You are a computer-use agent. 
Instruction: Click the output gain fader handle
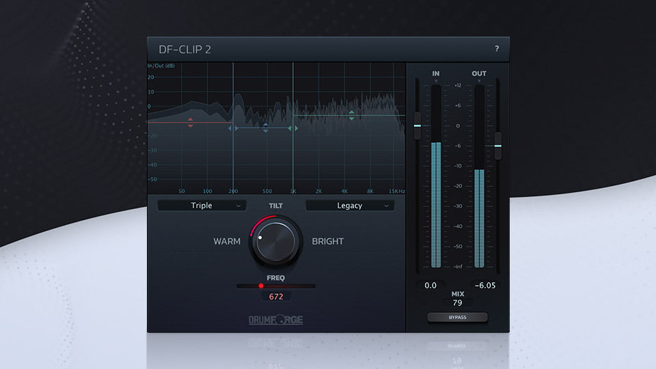click(x=497, y=146)
